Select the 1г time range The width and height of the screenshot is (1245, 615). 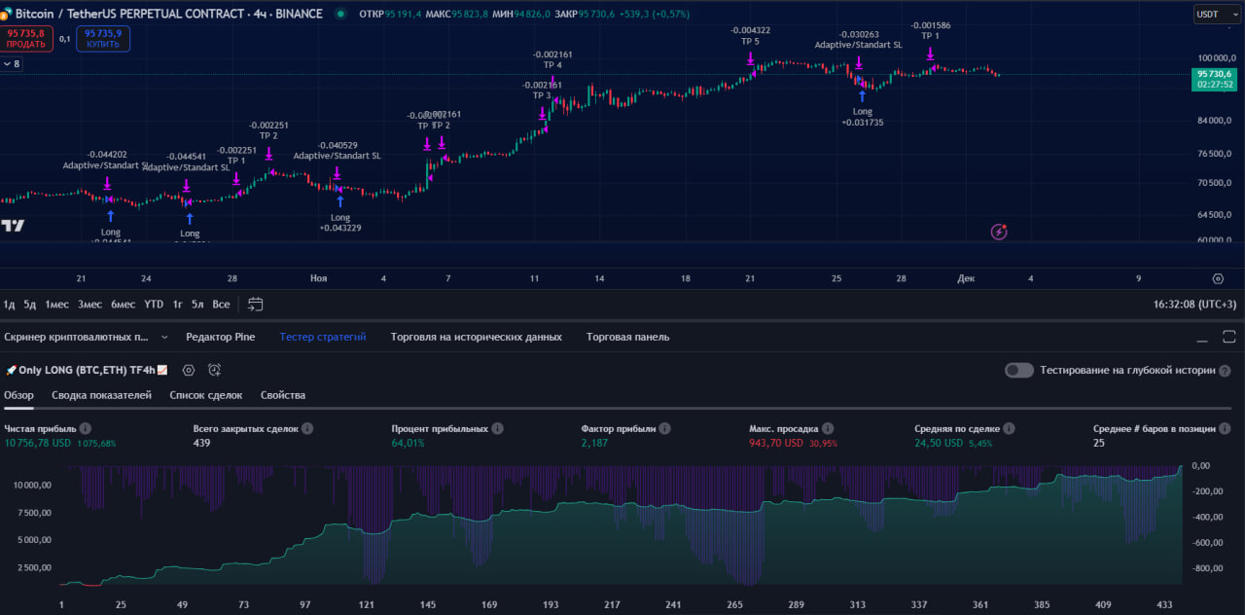(x=178, y=305)
